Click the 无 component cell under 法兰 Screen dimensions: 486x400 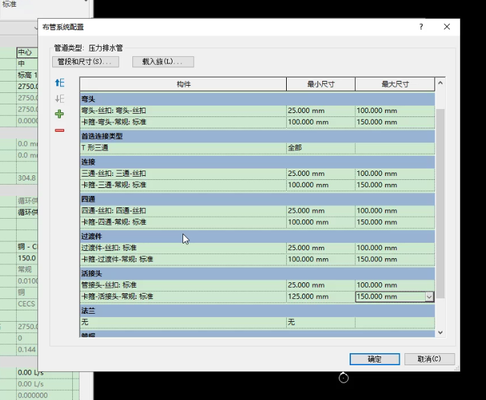pyautogui.click(x=183, y=322)
